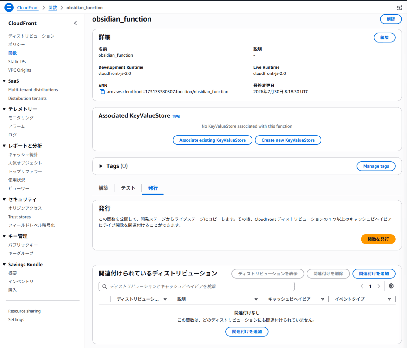Open Multi-tenant distributions in sidebar
Viewport: 407px width, 348px height.
pos(33,90)
